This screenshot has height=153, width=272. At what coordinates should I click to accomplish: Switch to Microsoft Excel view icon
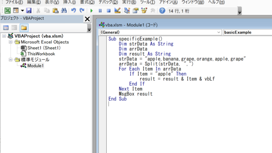tap(8, 11)
